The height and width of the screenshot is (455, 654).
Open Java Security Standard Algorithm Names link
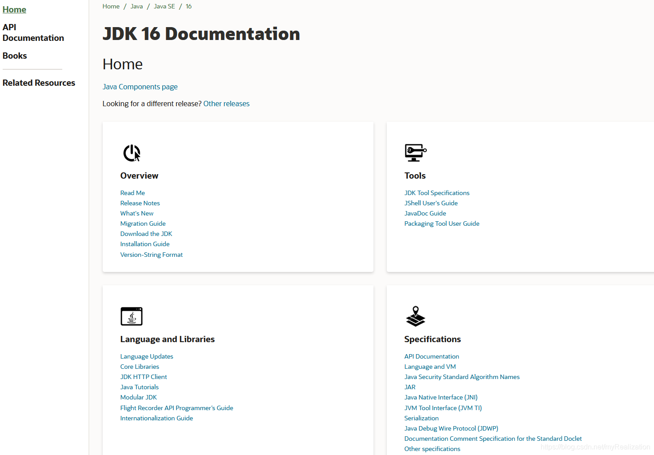[x=462, y=377]
